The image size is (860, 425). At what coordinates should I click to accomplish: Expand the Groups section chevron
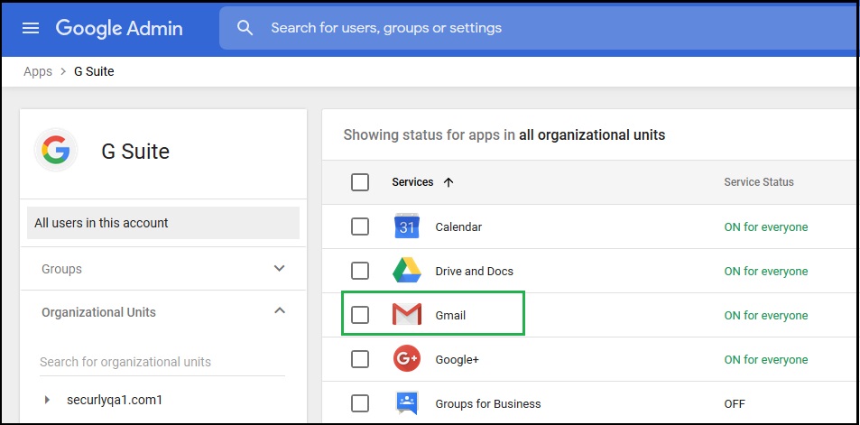click(x=279, y=268)
